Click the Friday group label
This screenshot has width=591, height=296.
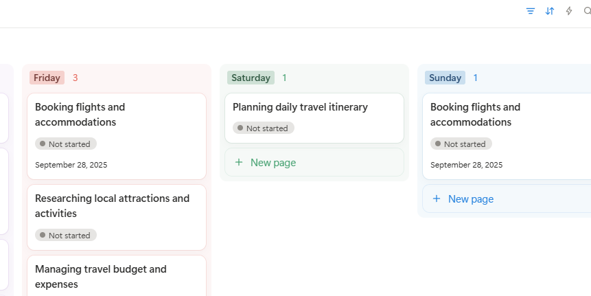pyautogui.click(x=47, y=78)
